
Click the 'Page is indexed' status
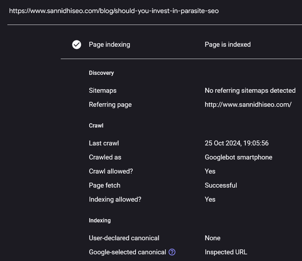point(228,45)
